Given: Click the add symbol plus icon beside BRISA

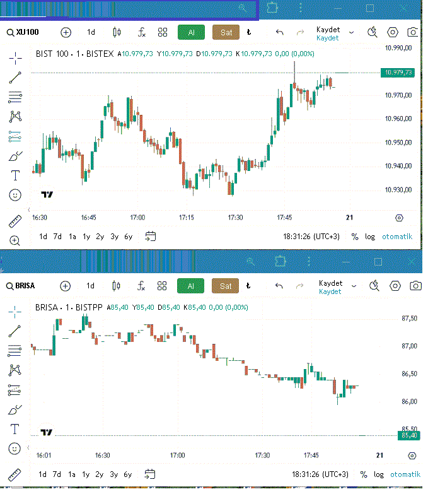Looking at the screenshot, I should tap(66, 286).
